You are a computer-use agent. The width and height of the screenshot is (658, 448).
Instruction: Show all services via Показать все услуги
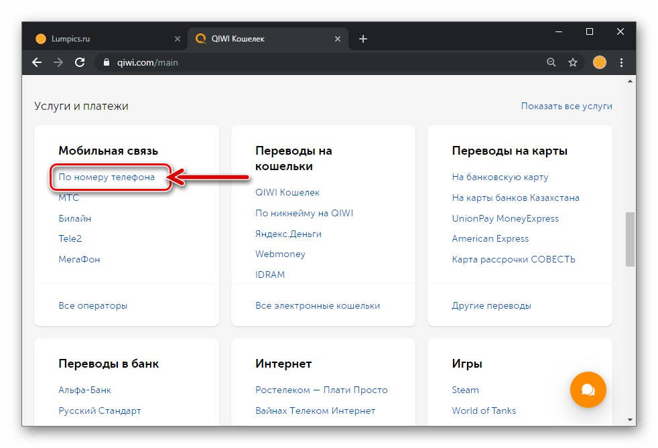(x=566, y=106)
